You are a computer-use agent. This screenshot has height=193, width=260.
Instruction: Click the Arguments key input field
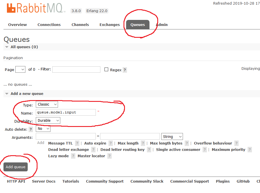click(x=66, y=136)
